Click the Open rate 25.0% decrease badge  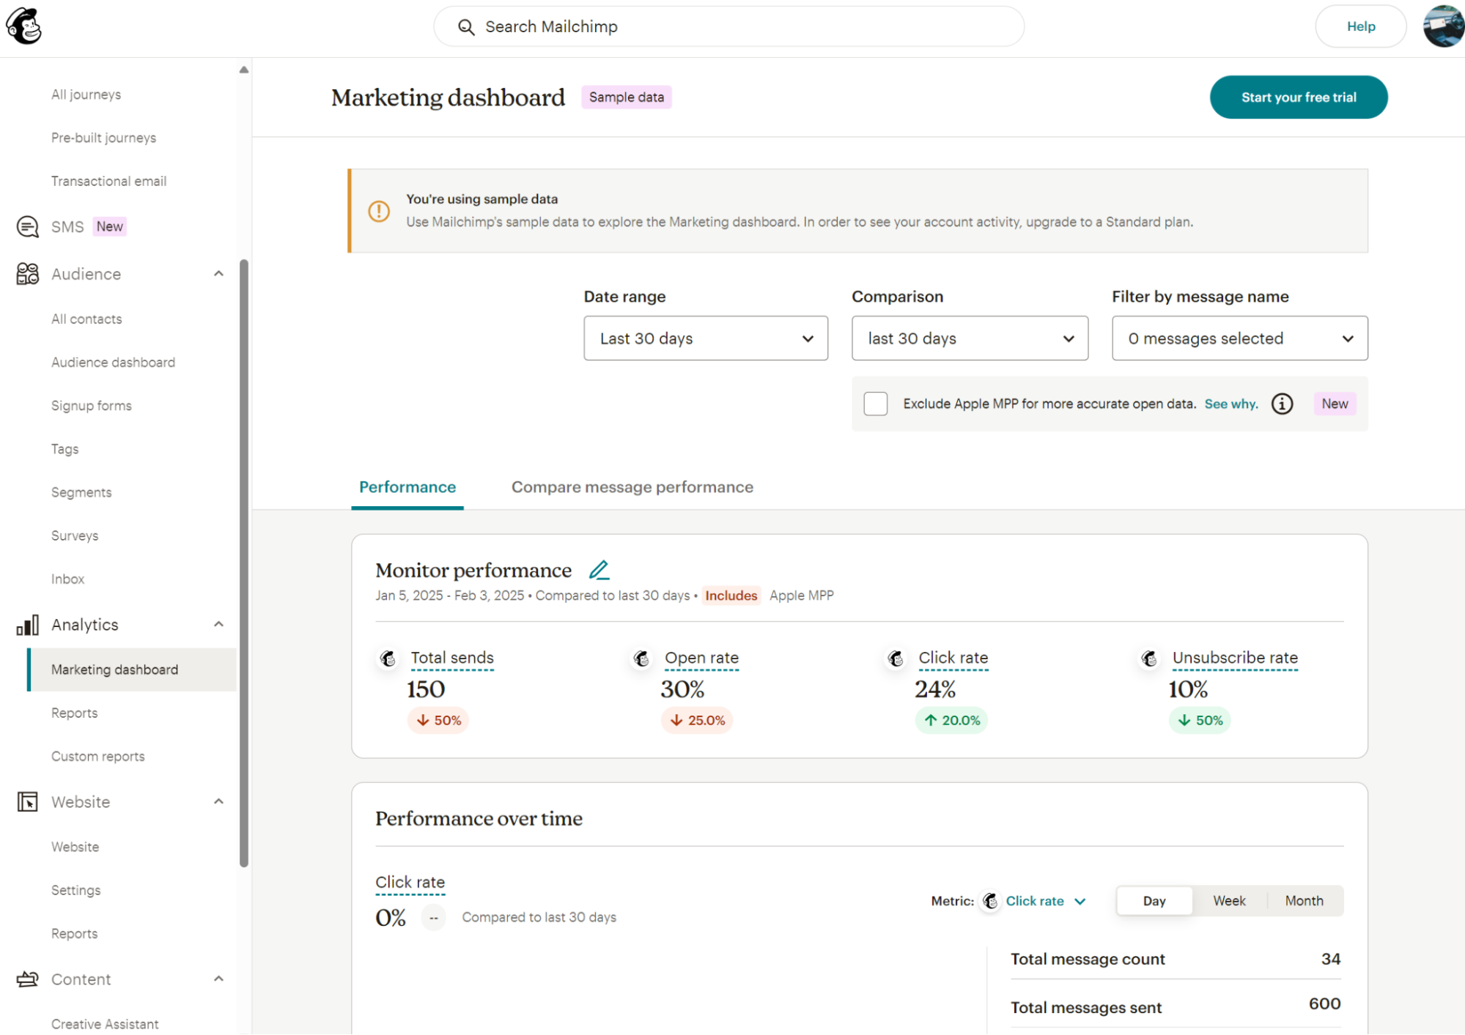click(697, 720)
